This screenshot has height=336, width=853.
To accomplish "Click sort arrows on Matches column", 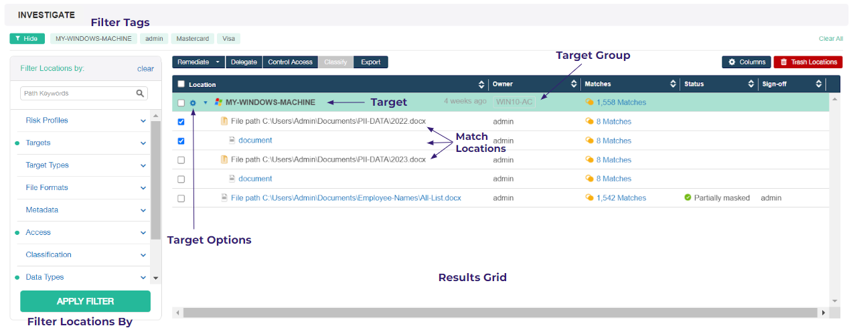I will [x=673, y=84].
